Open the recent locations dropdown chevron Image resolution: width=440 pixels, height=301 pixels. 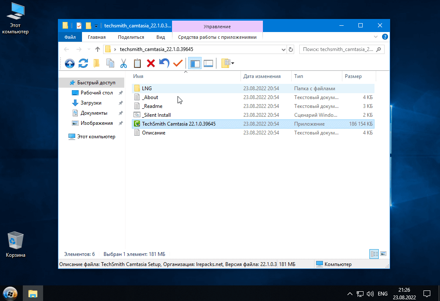[89, 49]
